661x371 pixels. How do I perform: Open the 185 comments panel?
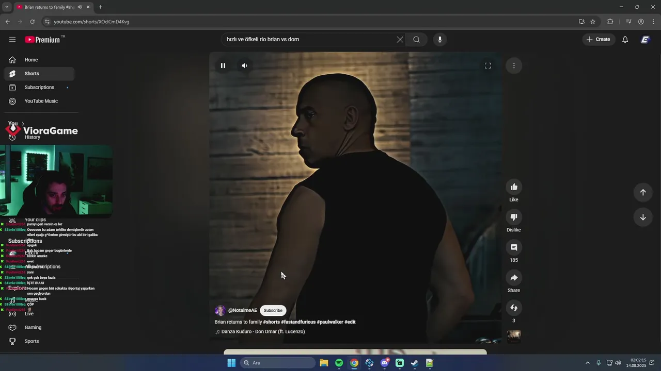pos(514,247)
